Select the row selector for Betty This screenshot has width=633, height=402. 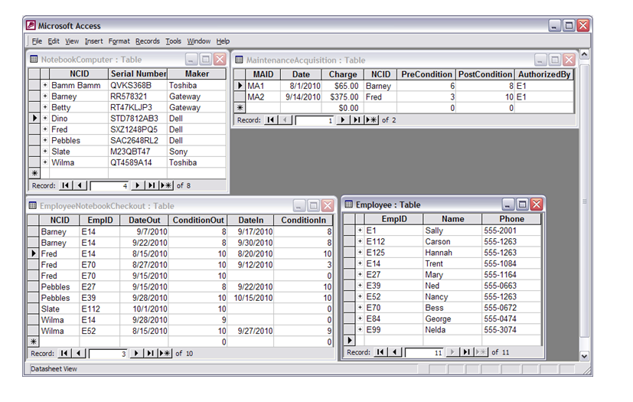click(x=34, y=107)
